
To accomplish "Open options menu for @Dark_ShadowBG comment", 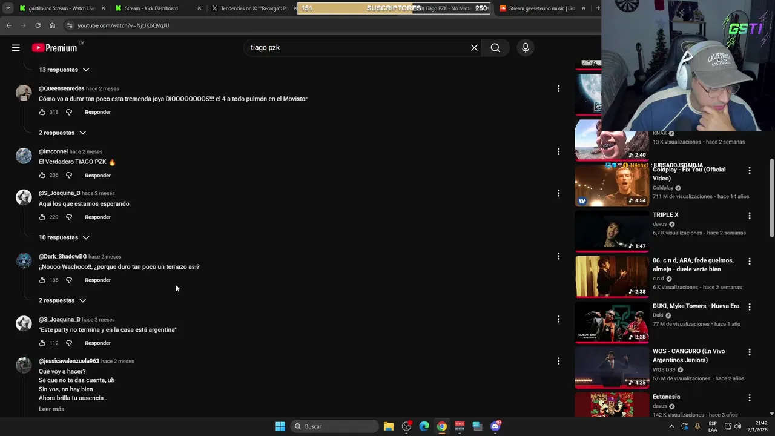I will (558, 256).
